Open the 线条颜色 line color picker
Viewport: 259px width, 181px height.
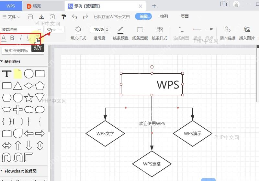(120, 33)
